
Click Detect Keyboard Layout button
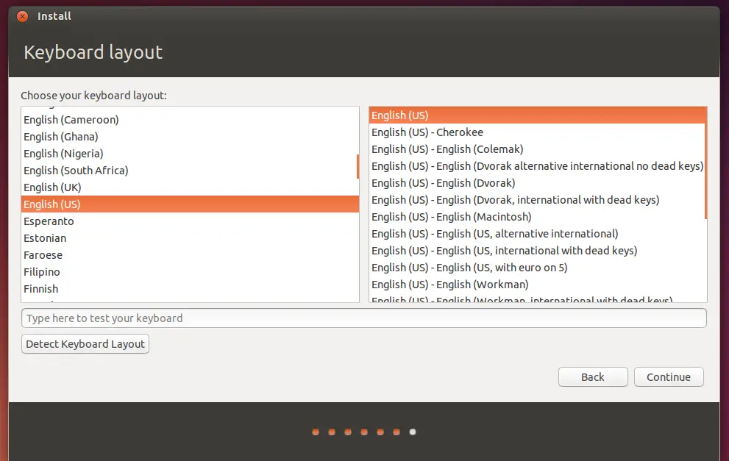[85, 344]
